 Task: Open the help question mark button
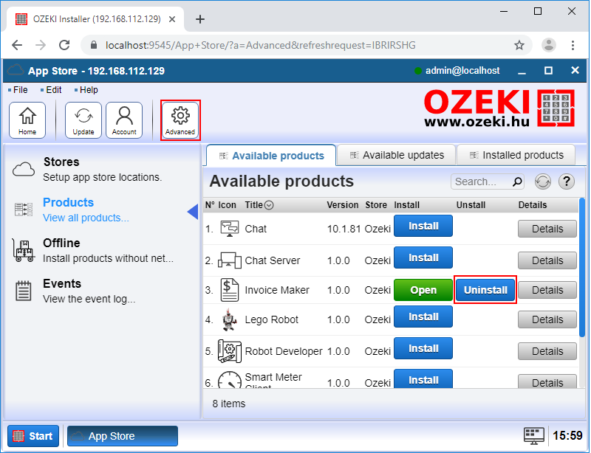pos(566,181)
